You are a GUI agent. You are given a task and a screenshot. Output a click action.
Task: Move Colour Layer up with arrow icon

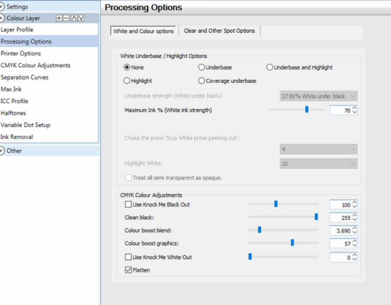pos(74,18)
